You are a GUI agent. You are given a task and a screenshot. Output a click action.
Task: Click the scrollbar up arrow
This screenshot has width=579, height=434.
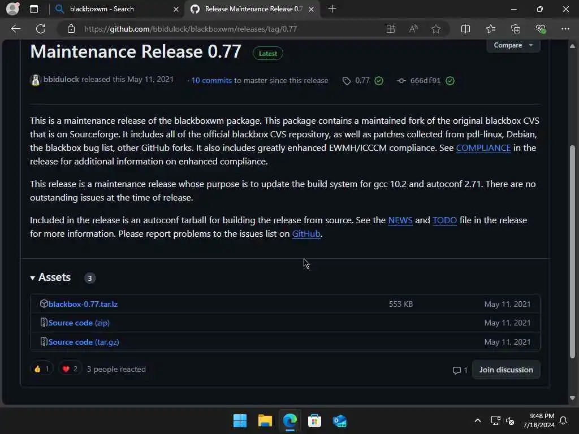click(572, 46)
